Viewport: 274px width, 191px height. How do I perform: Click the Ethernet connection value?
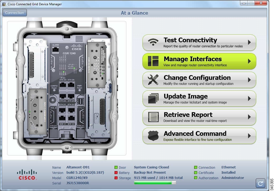coord(229,167)
